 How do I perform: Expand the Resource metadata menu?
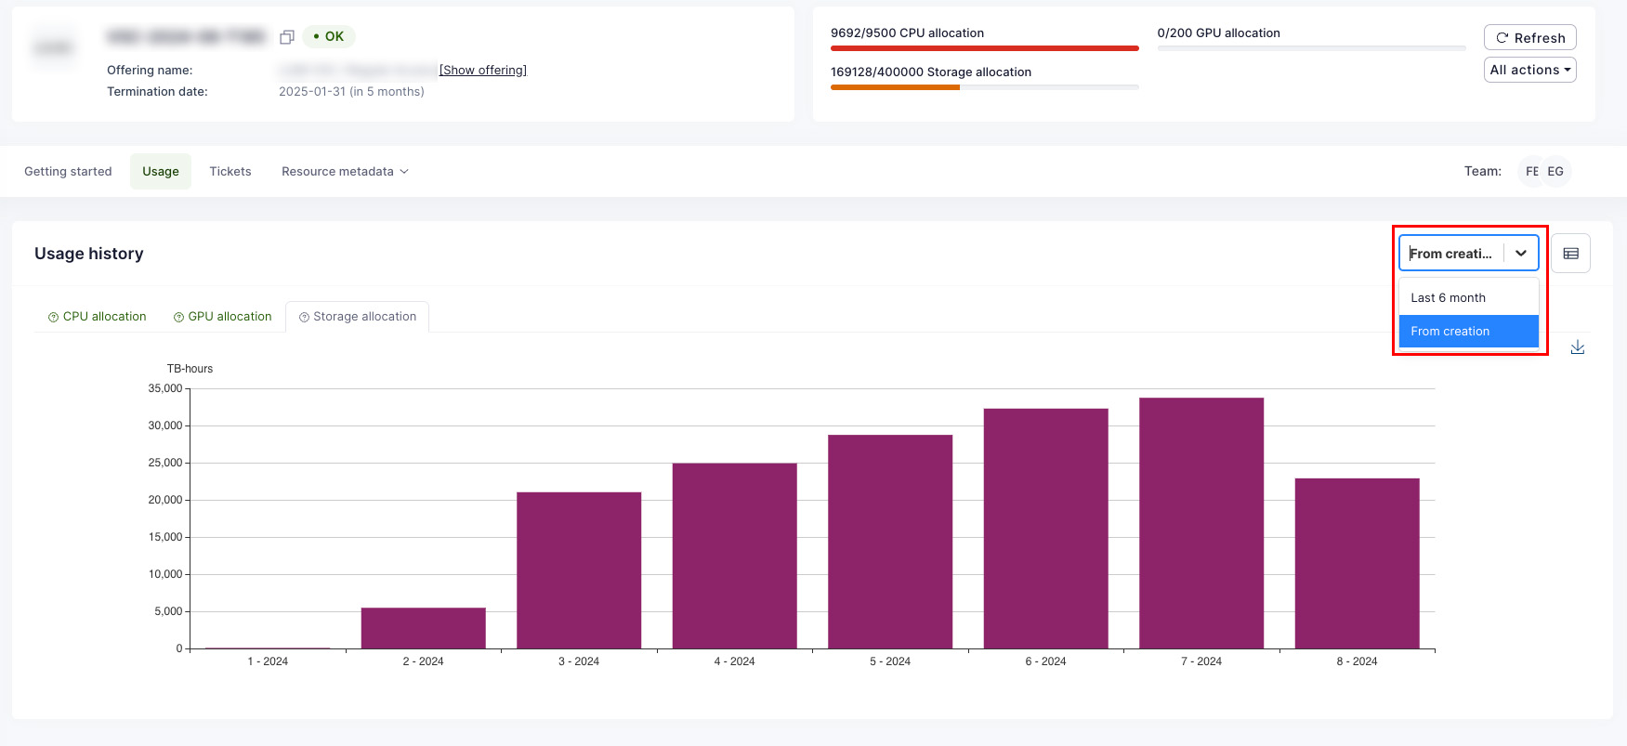(345, 172)
